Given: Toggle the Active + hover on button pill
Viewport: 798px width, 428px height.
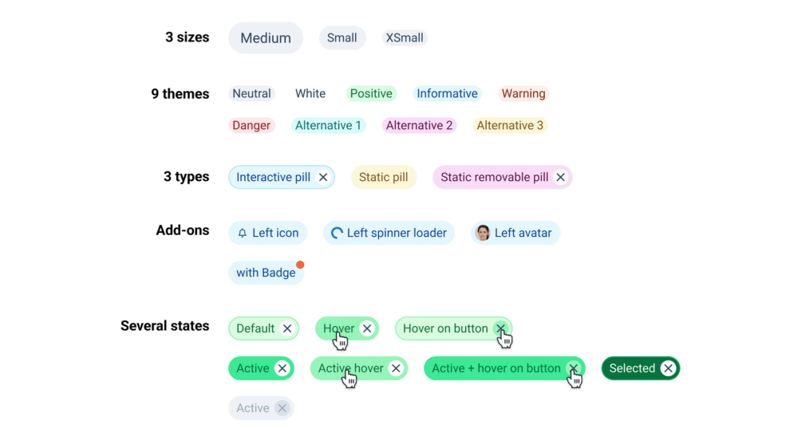Looking at the screenshot, I should (504, 368).
